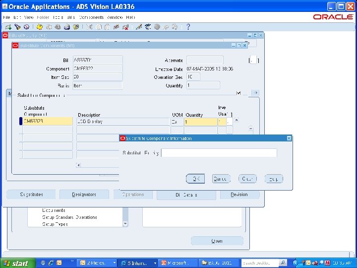The image size is (357, 268).
Task: Click the Search Desktop field in taskbar
Action: pos(260,263)
